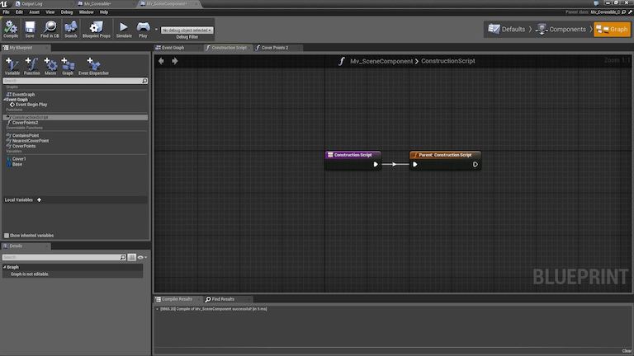Screen dimensions: 634x356
Task: Click Find in CB toolbar icon
Action: tap(50, 29)
